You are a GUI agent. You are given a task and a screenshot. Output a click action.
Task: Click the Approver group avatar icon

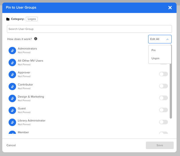12,75
